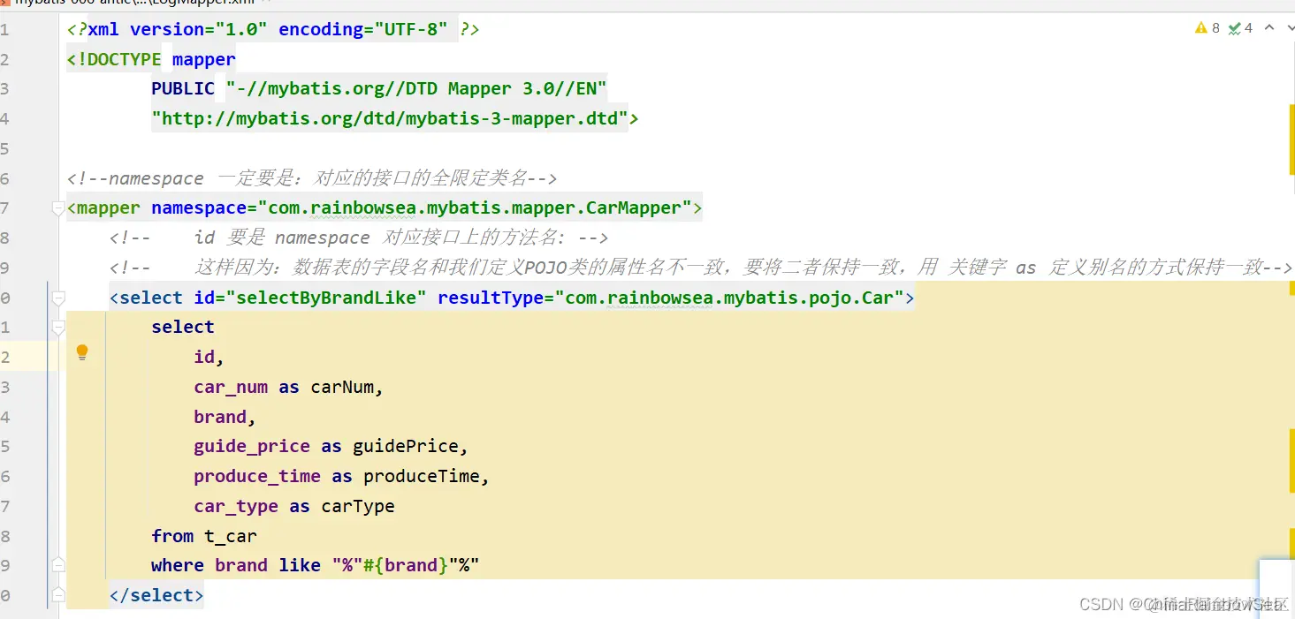The width and height of the screenshot is (1295, 619).
Task: Click the yellow warnings indicator showing 8
Action: [1207, 28]
